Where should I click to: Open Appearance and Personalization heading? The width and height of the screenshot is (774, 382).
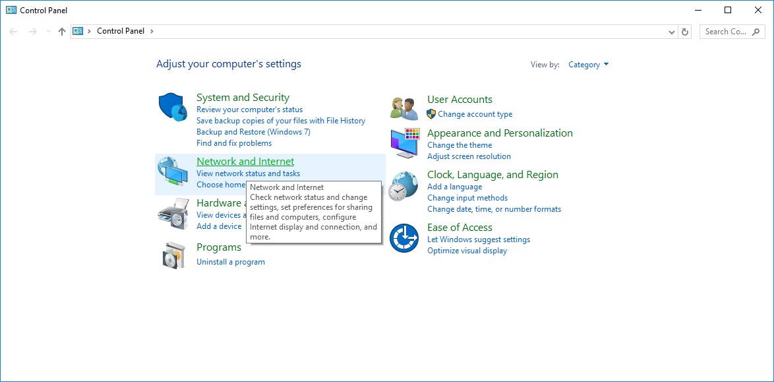[x=500, y=133]
